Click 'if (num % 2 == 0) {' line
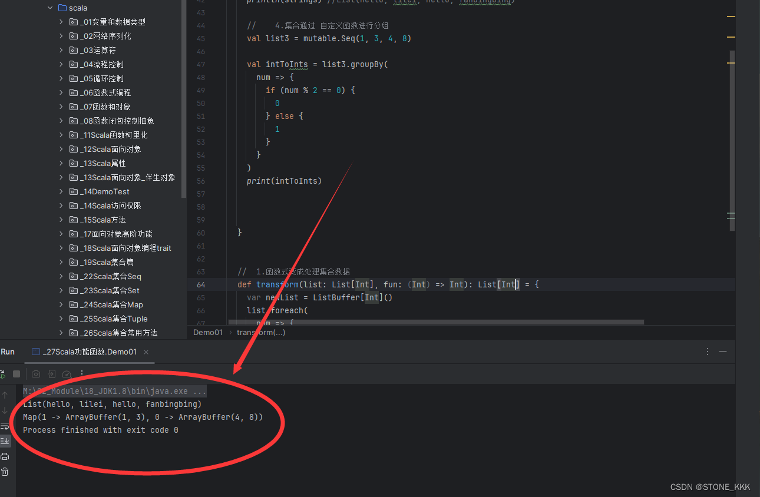 coord(310,90)
